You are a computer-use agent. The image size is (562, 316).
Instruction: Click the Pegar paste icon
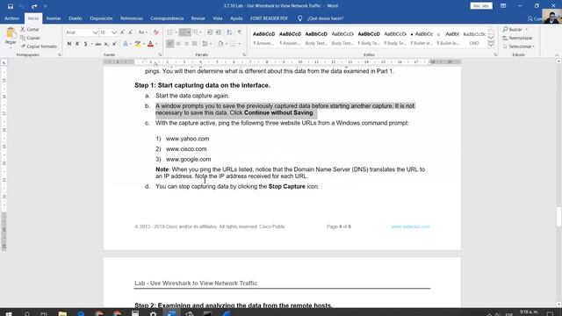click(11, 33)
